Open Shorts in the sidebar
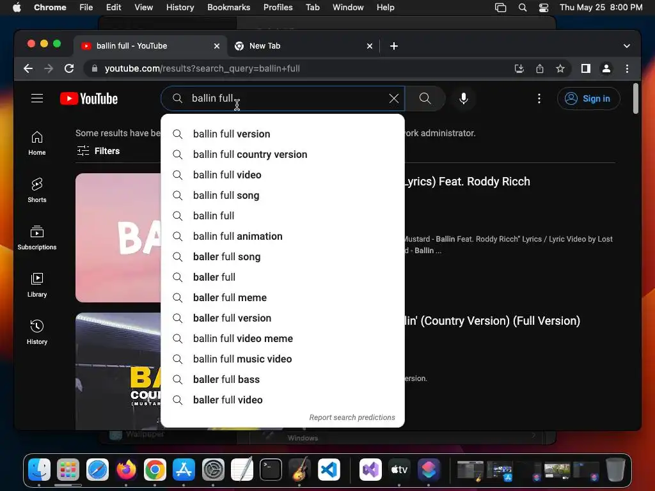This screenshot has height=491, width=655. [37, 191]
